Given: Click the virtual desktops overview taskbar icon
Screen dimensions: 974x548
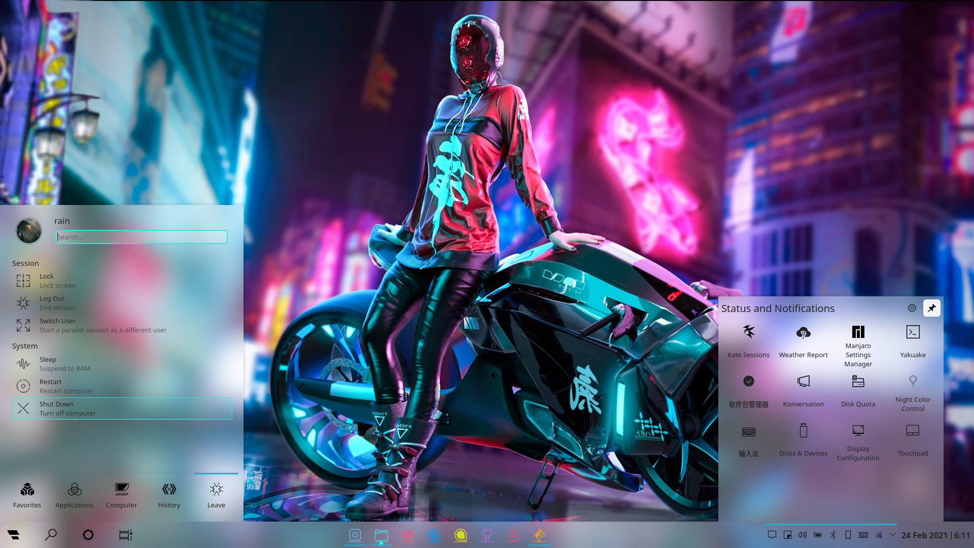Looking at the screenshot, I should 125,535.
